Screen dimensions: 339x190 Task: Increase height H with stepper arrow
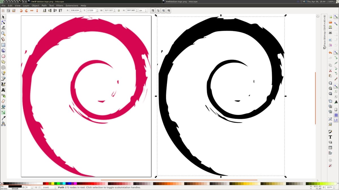click(137, 10)
